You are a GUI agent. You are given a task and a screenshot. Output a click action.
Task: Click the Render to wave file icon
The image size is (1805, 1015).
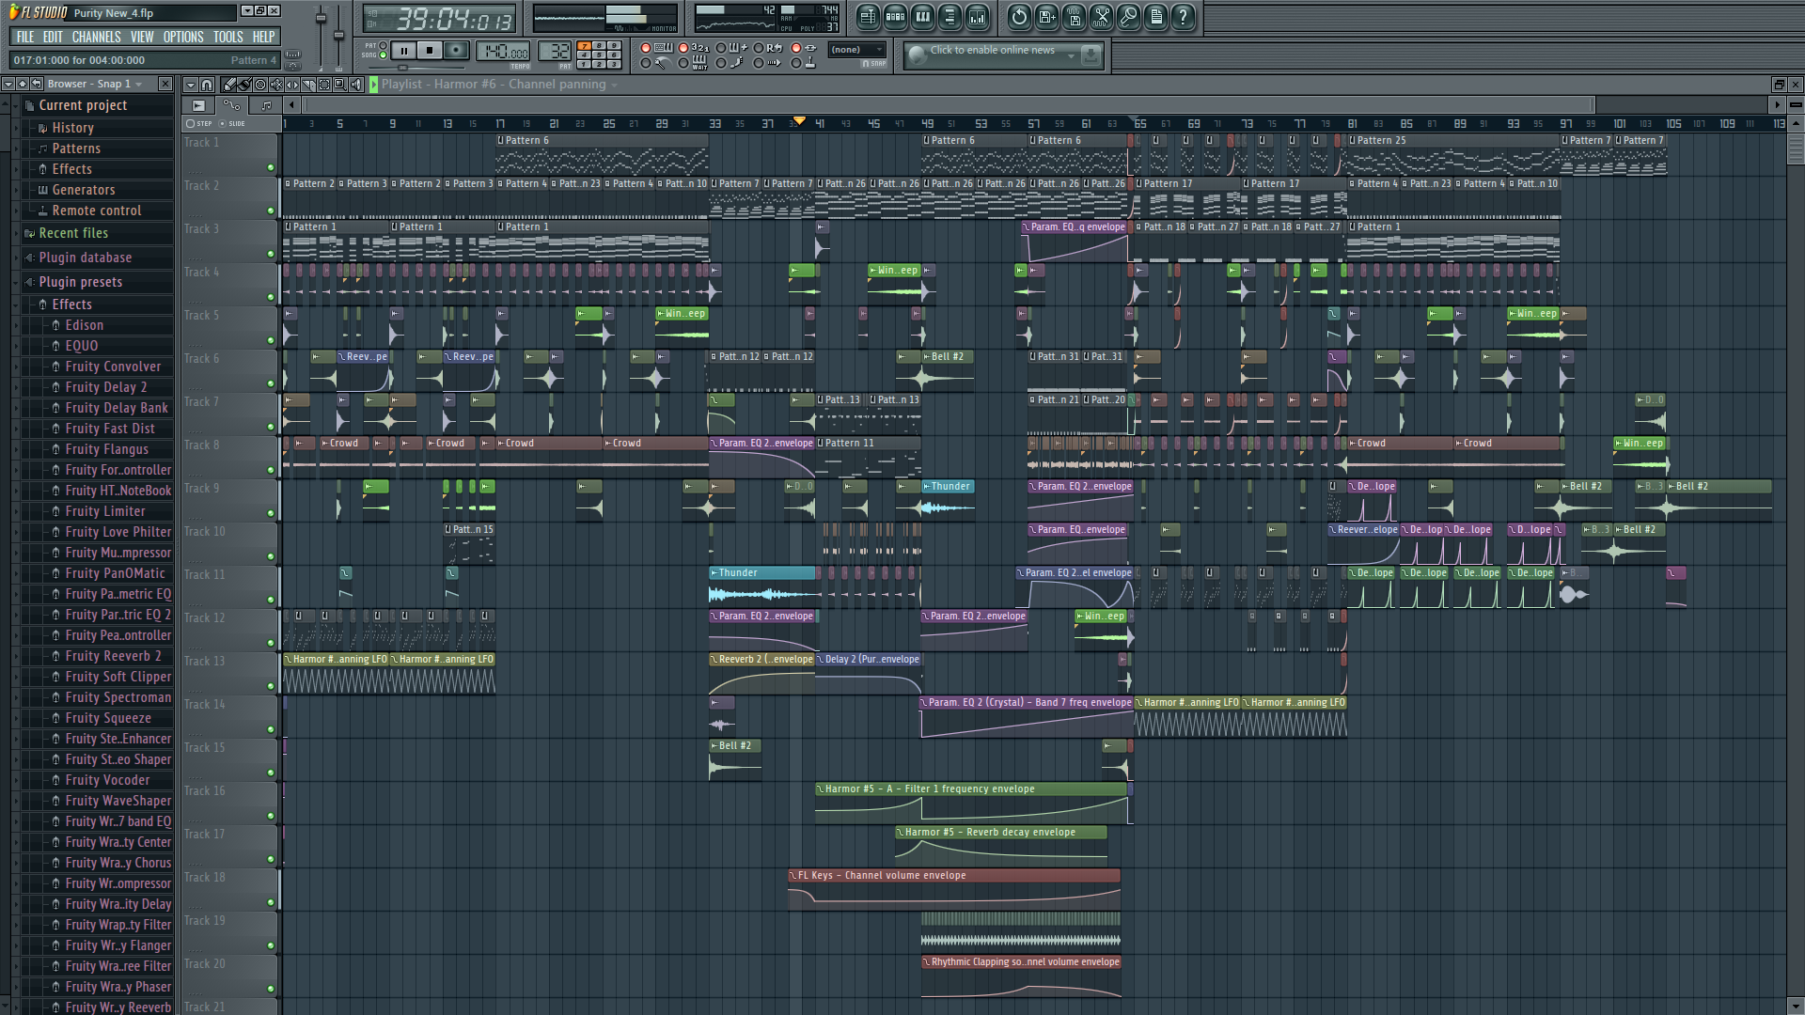click(x=1074, y=16)
